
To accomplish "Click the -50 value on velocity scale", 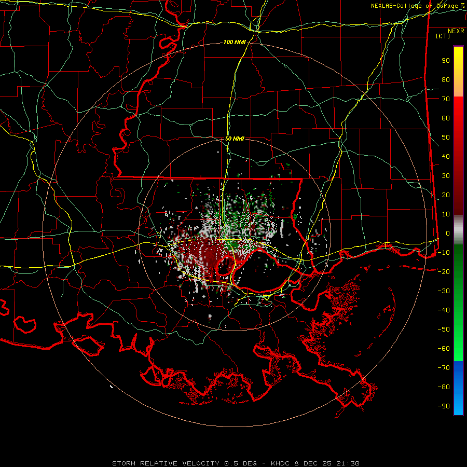I will 444,329.
